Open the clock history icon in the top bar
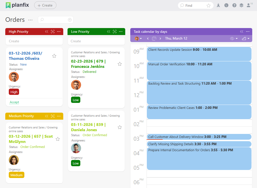 [226, 5]
